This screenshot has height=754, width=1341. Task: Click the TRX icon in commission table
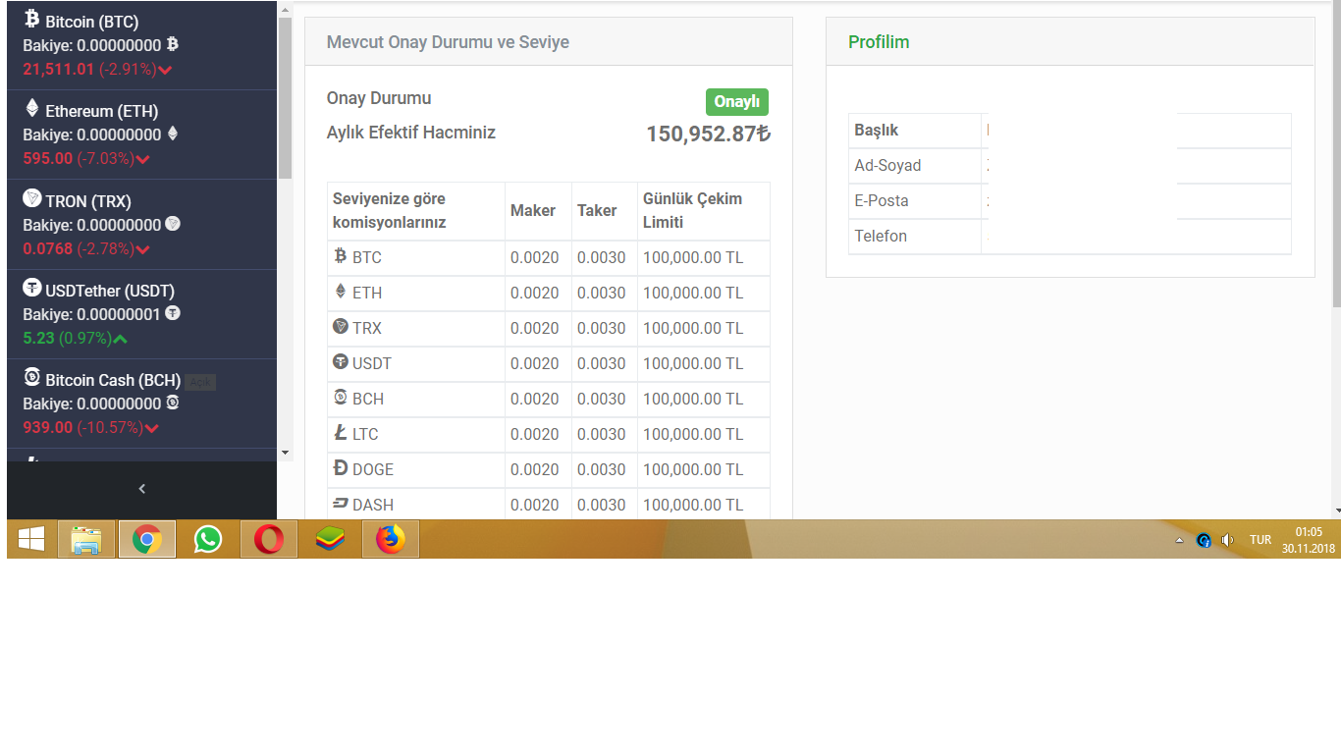341,326
